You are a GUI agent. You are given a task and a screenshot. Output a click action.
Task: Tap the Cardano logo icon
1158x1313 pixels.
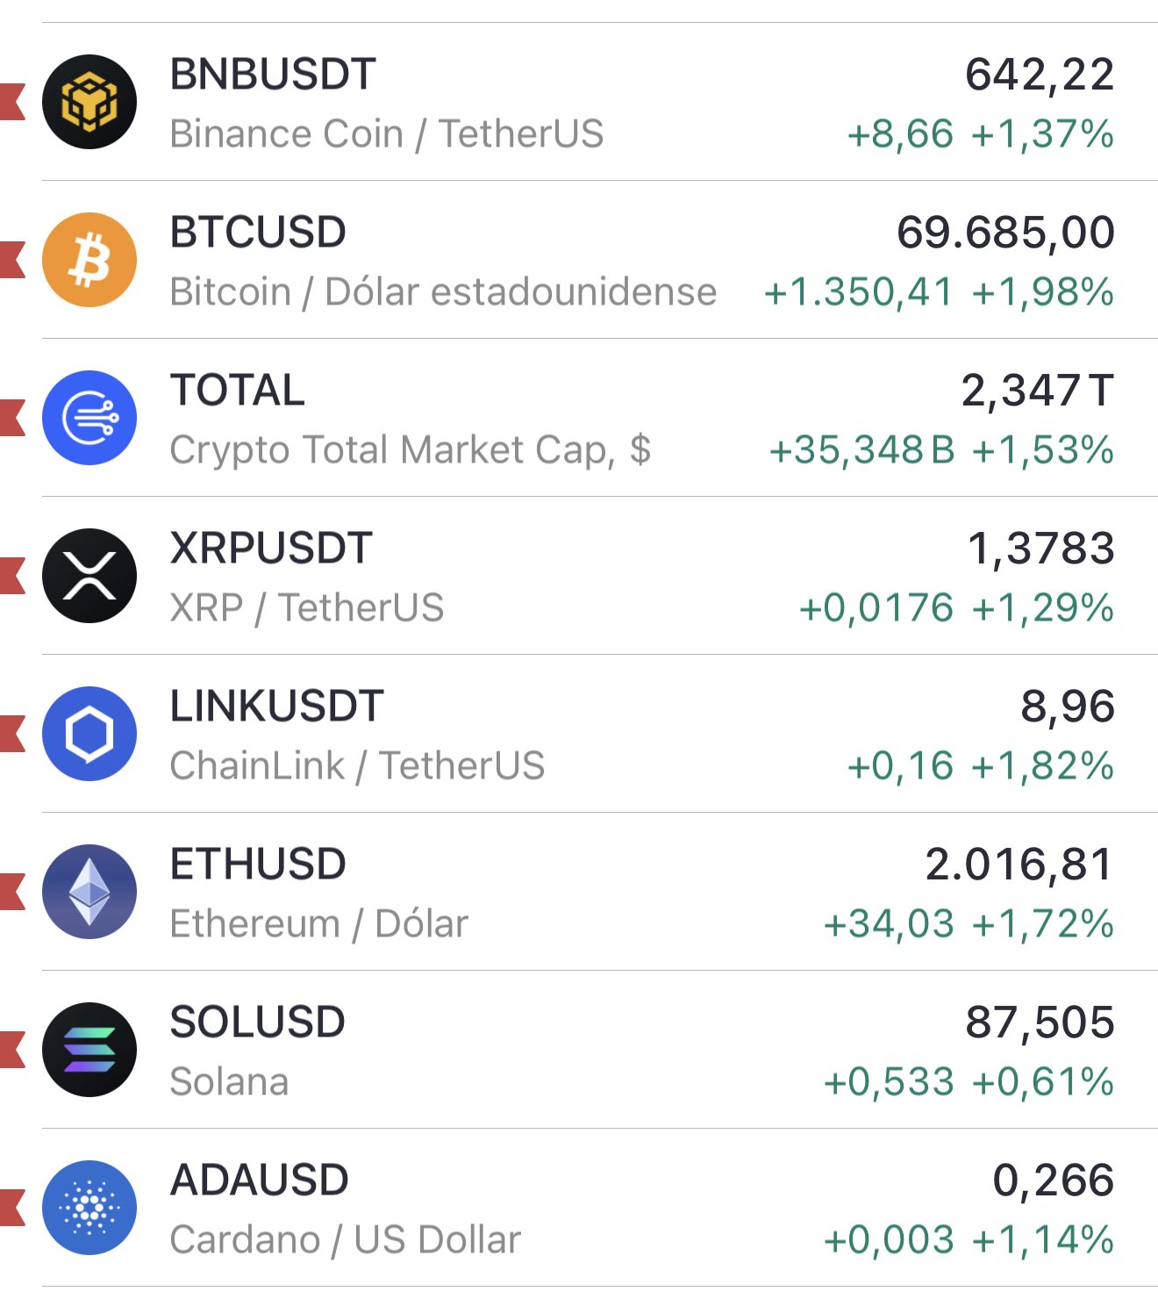[x=89, y=1208]
